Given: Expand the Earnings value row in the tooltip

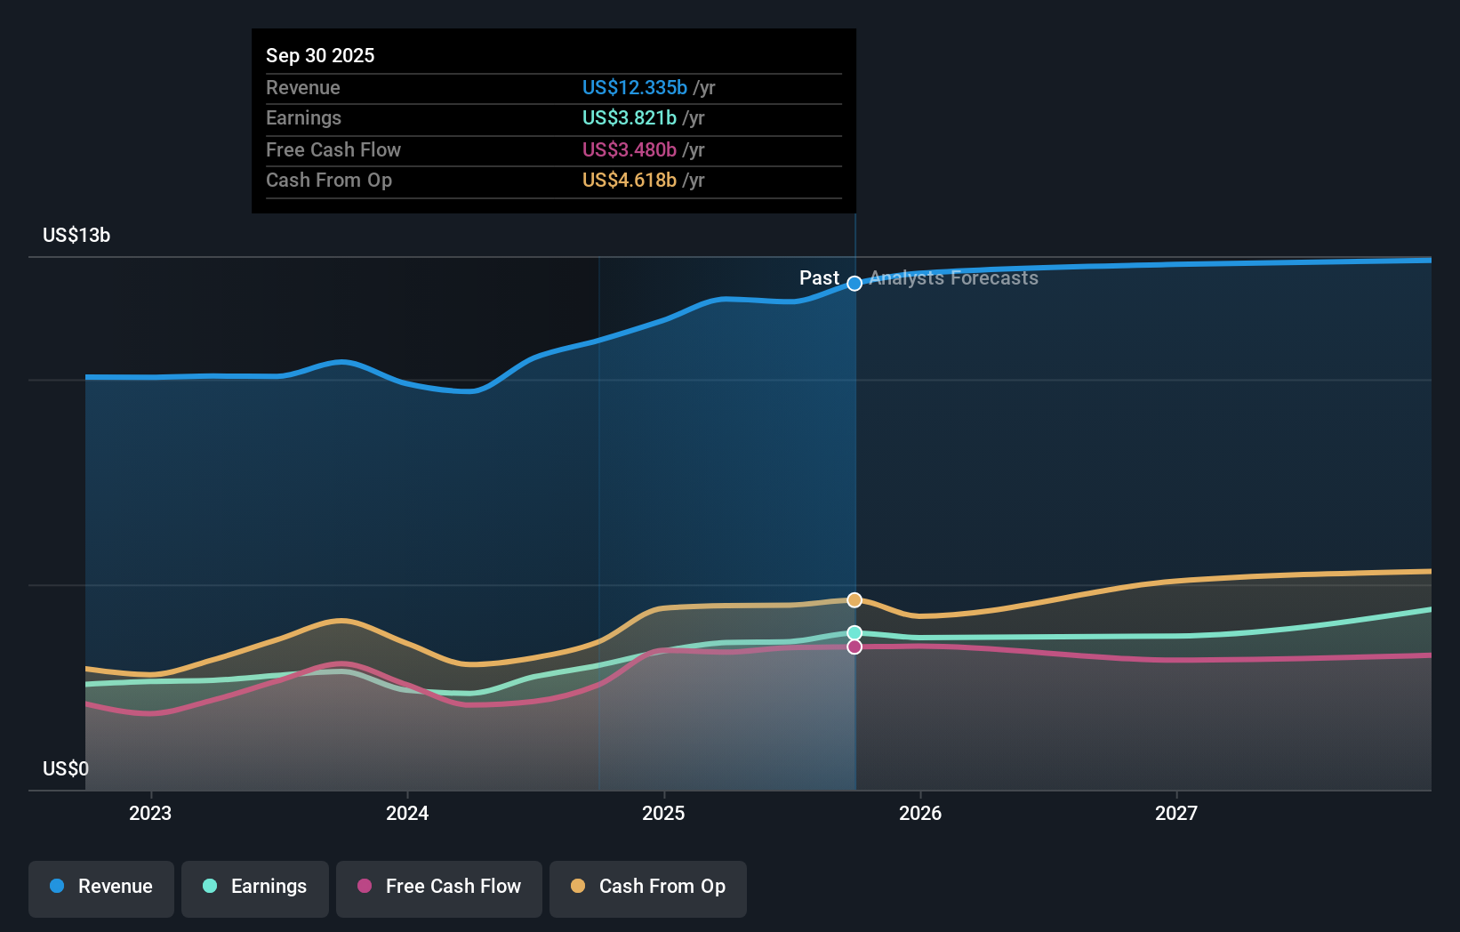Looking at the screenshot, I should [553, 118].
